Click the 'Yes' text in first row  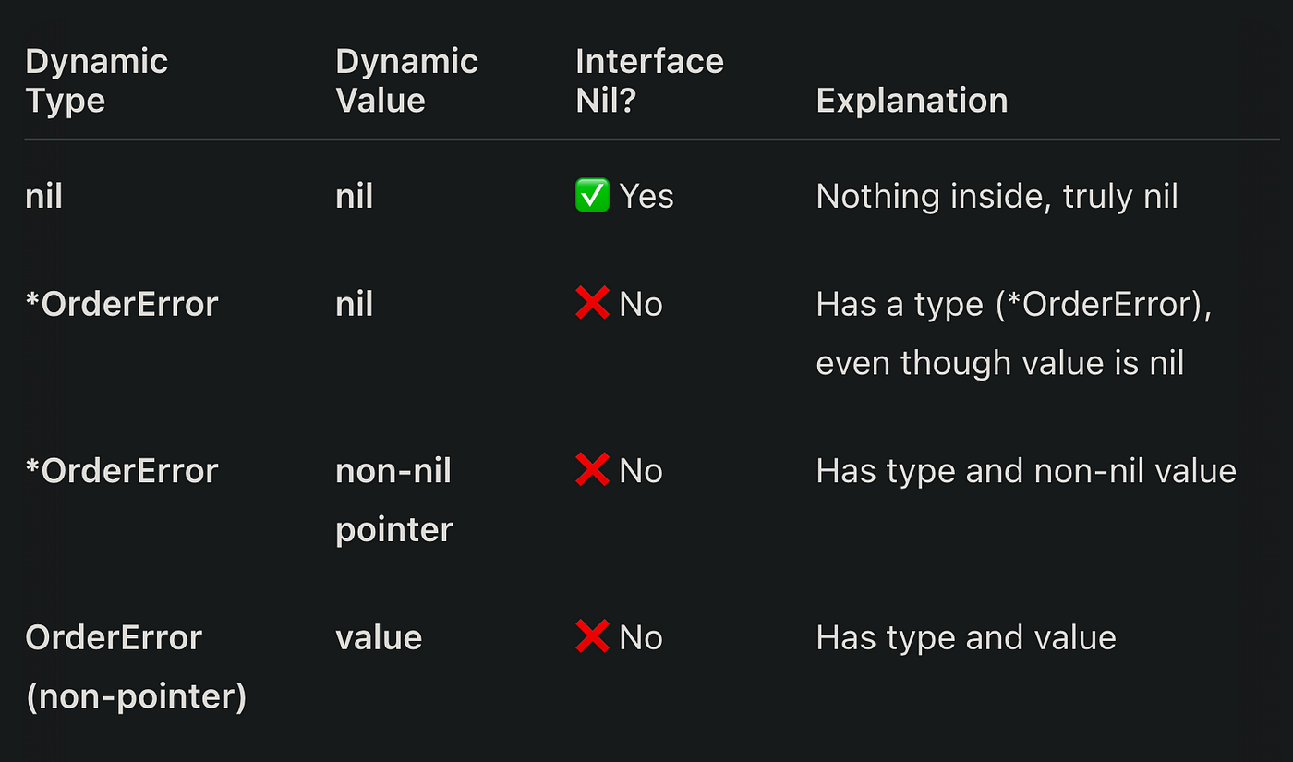[646, 196]
